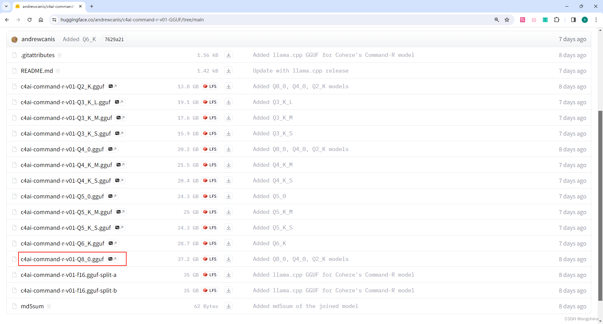Open commit message 'Added Q3_K_L'
Viewport: 603px width, 324px height.
[x=273, y=102]
